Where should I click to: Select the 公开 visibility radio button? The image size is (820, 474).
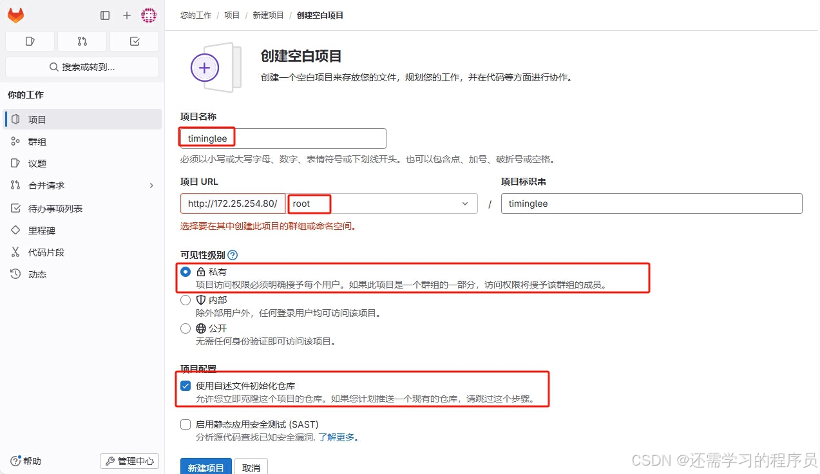[x=186, y=328]
